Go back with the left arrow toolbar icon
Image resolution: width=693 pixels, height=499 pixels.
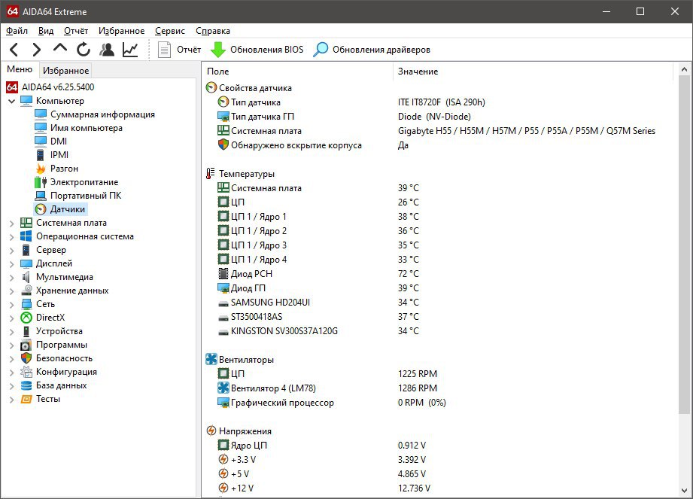[x=14, y=50]
